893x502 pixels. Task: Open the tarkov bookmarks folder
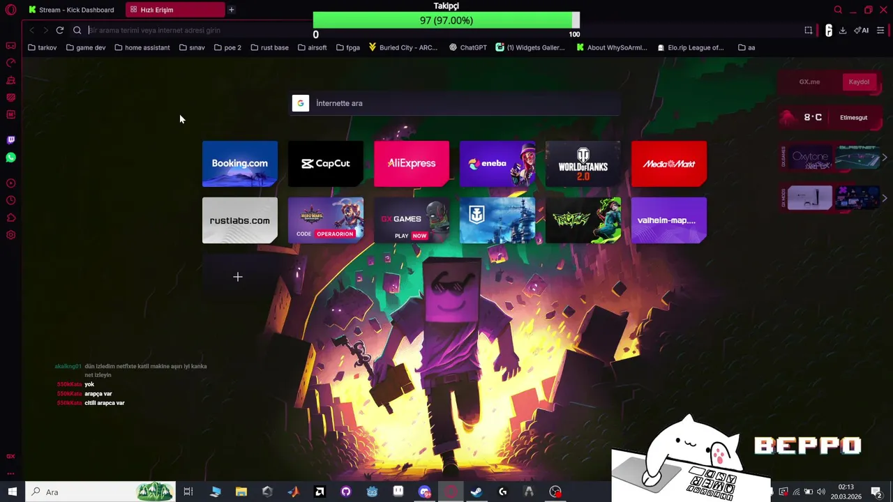click(x=42, y=47)
